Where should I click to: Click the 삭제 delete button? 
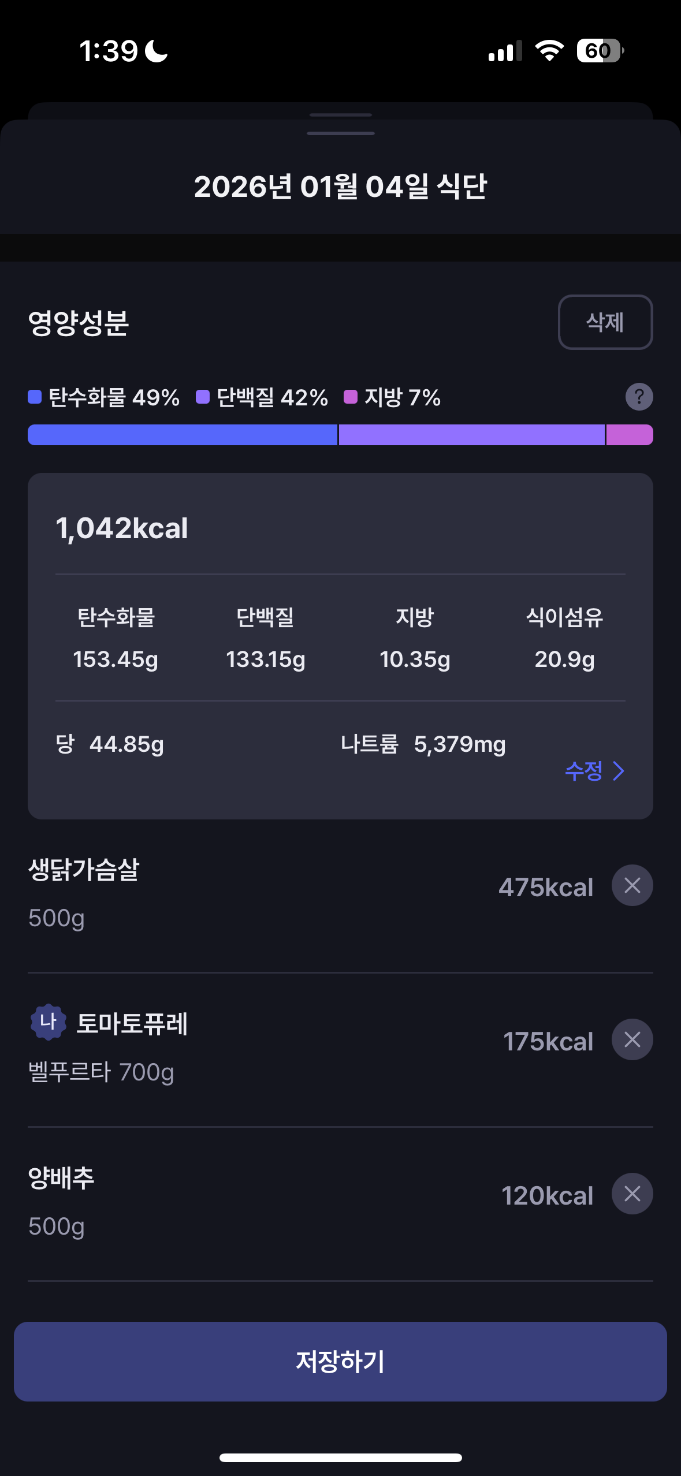(x=605, y=322)
